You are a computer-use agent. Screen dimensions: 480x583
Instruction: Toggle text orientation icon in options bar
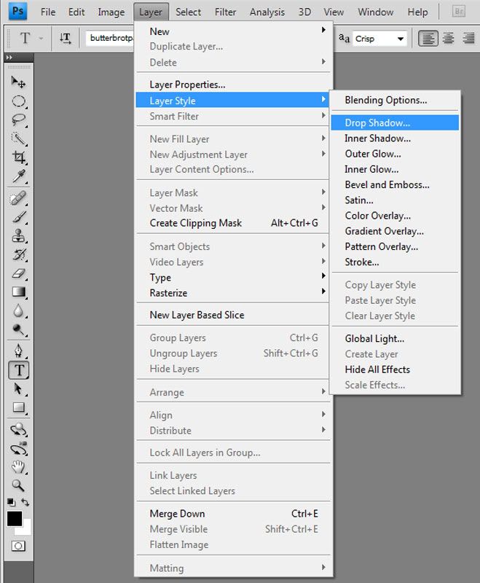[65, 39]
